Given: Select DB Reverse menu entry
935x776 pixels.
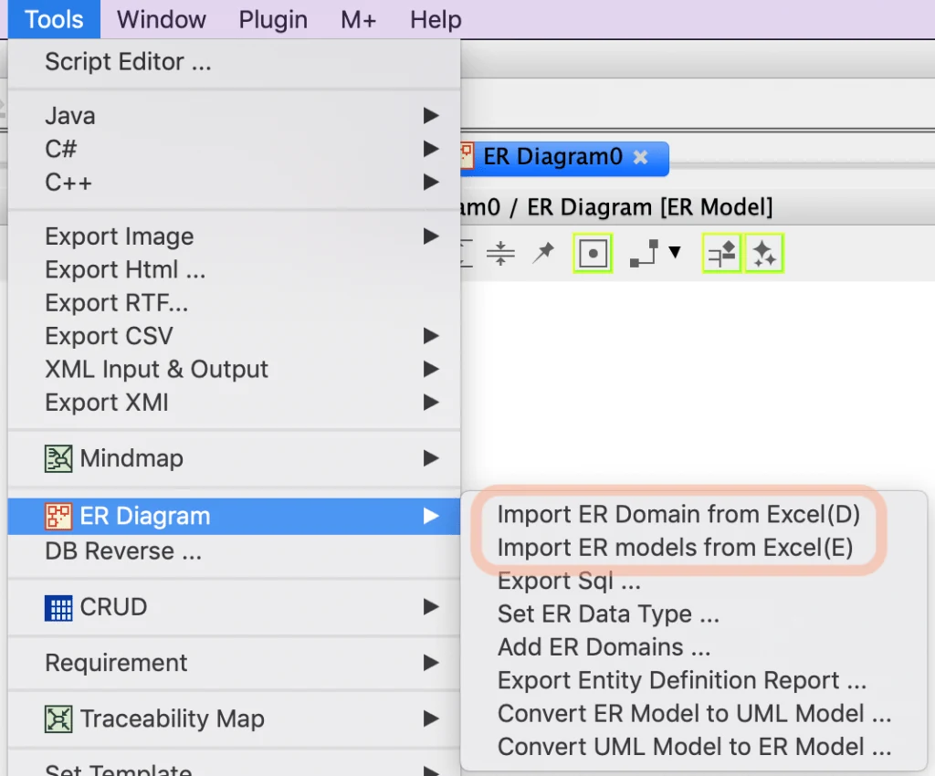Looking at the screenshot, I should [x=234, y=551].
